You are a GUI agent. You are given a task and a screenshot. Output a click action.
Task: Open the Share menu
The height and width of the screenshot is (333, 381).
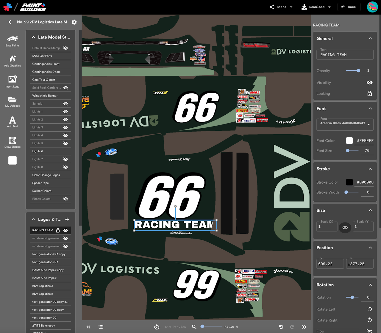[x=281, y=7]
